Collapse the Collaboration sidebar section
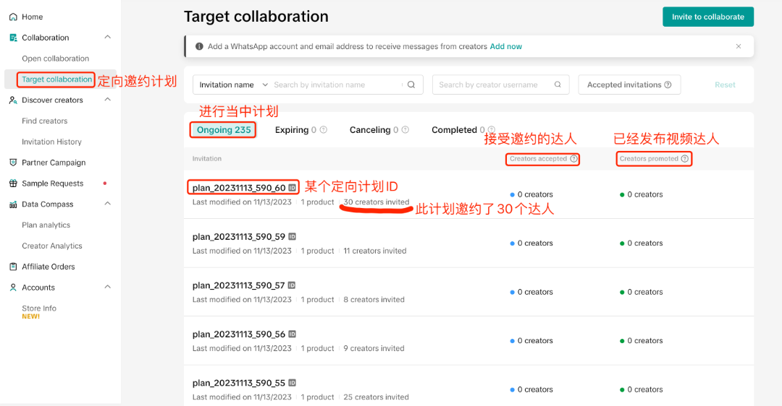The height and width of the screenshot is (406, 782). click(107, 38)
